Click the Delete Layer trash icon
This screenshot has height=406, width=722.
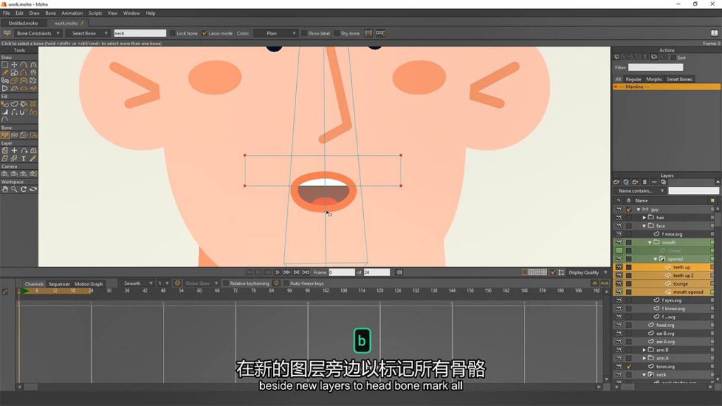point(644,183)
